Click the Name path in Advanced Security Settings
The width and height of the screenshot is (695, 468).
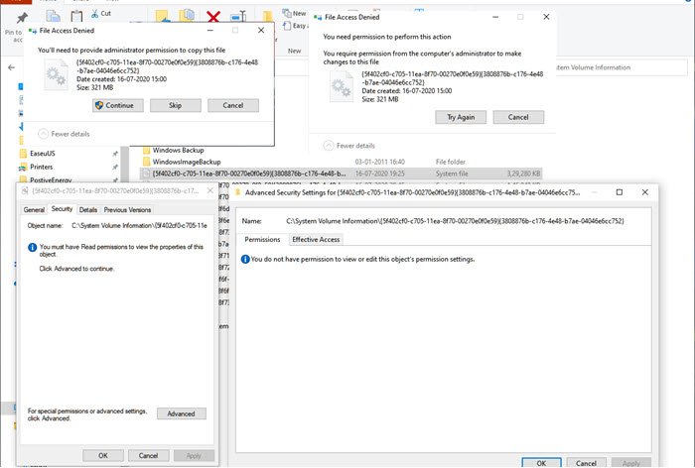tap(455, 221)
